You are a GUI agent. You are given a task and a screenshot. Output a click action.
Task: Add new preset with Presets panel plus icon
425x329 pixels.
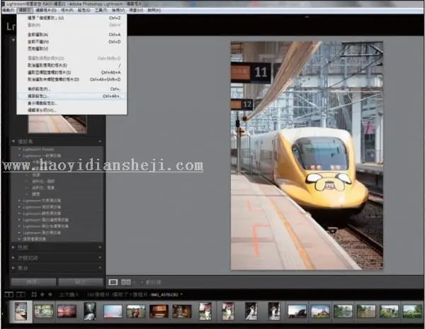point(100,142)
